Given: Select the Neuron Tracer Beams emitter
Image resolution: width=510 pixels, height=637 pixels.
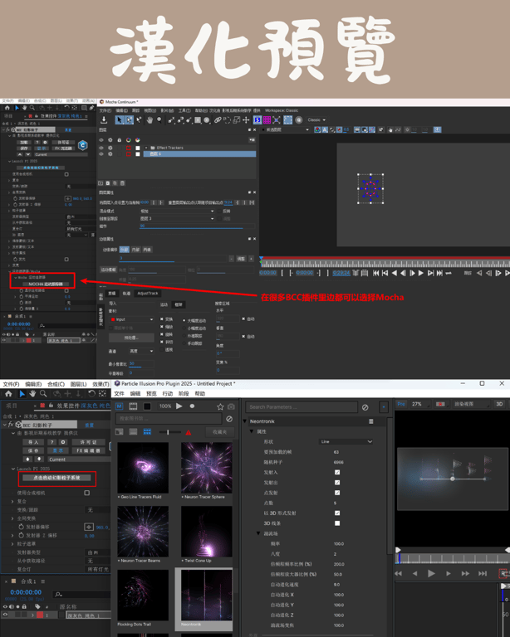Looking at the screenshot, I should pos(143,532).
